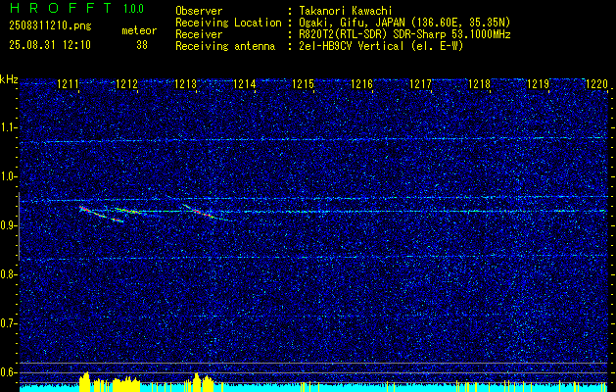Click the Receiver label
This screenshot has width=616, height=392.
[x=199, y=34]
